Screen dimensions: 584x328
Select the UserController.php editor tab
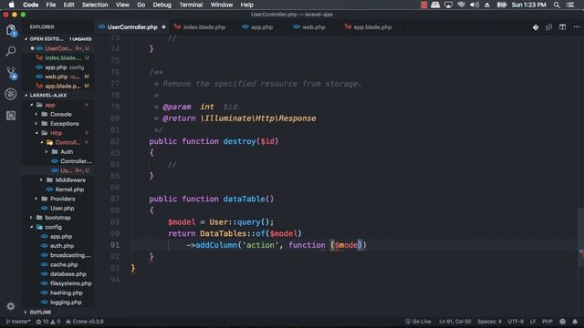pos(131,27)
